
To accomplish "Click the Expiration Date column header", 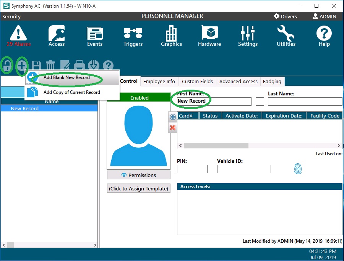I will click(x=284, y=116).
